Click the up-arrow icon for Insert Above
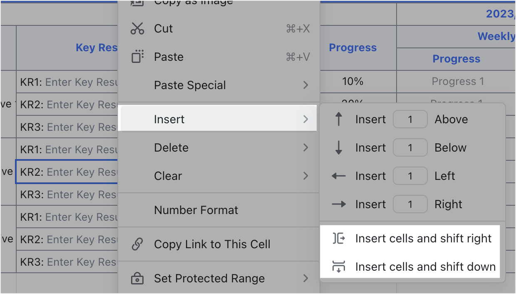516x294 pixels. point(337,119)
